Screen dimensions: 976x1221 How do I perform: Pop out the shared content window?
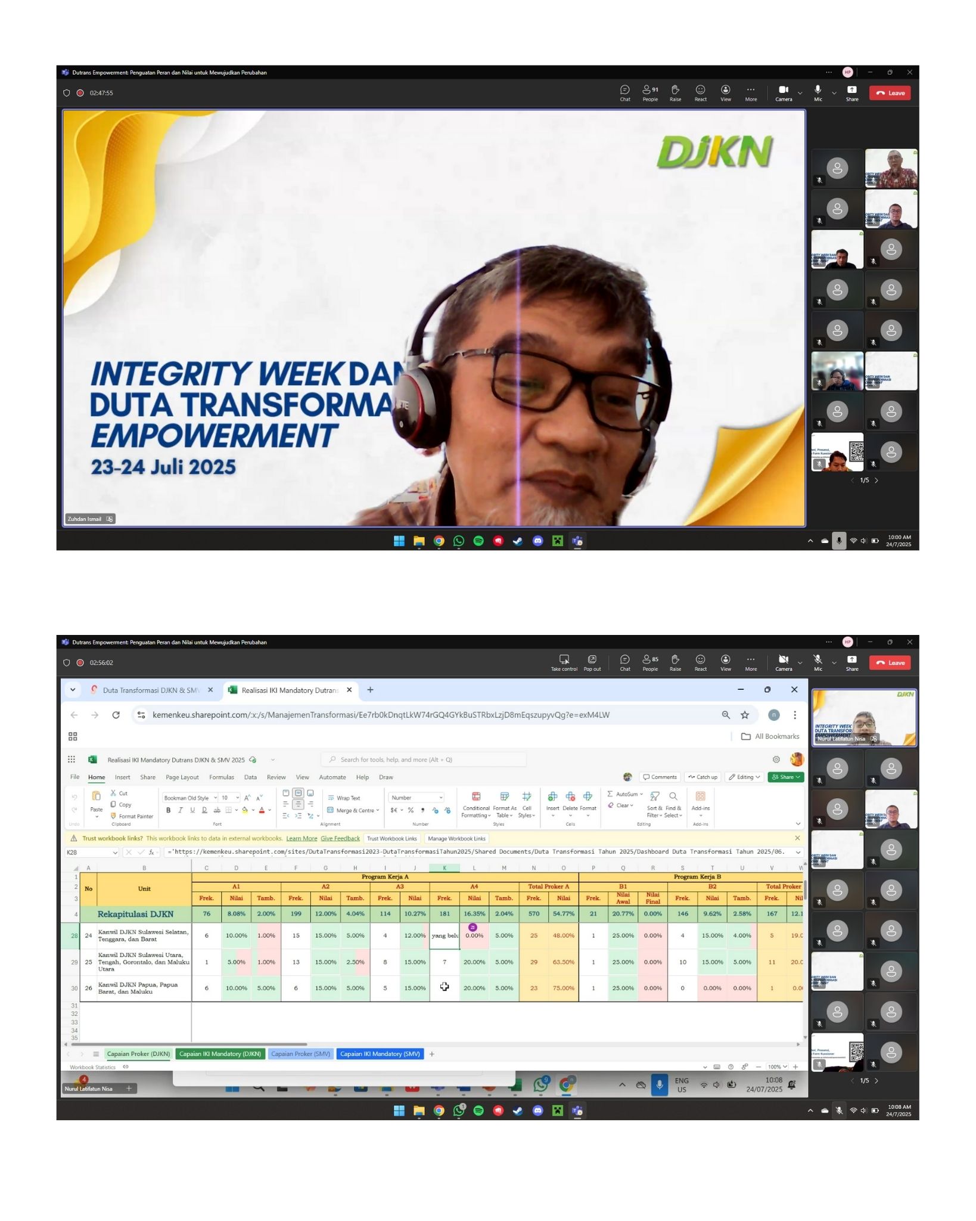pos(592,659)
